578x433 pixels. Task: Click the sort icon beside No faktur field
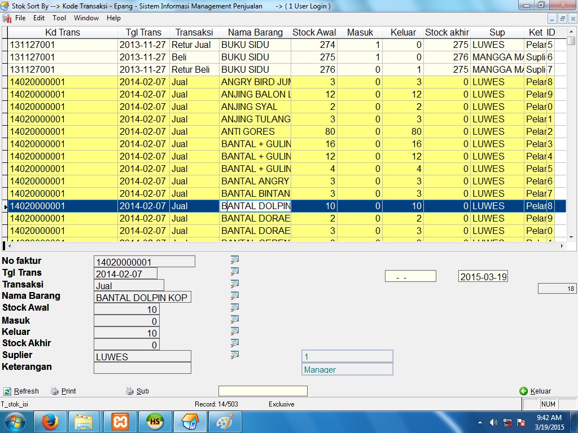pyautogui.click(x=235, y=259)
